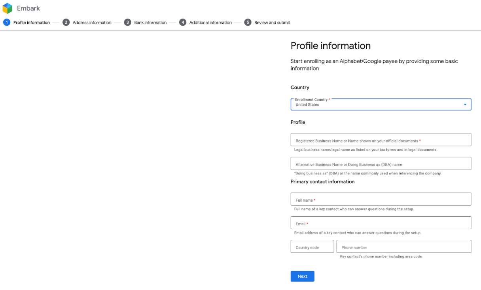
Task: Click the Country code field
Action: coord(312,246)
